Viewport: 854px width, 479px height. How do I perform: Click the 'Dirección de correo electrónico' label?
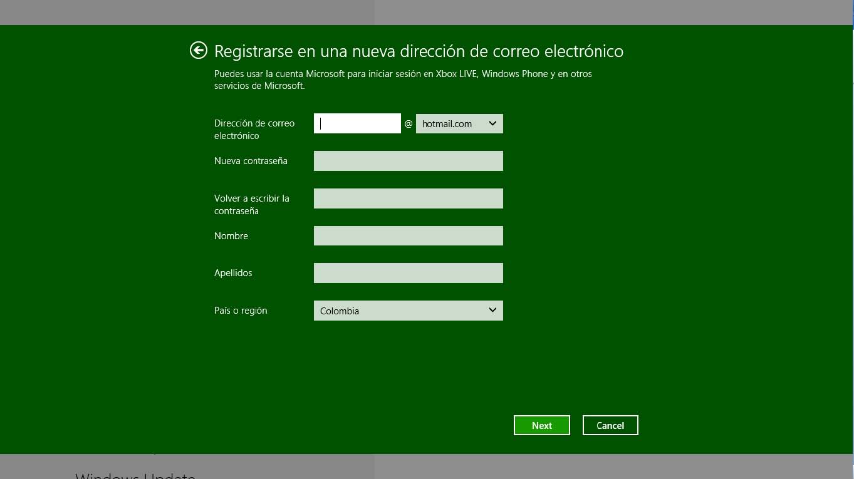point(254,129)
